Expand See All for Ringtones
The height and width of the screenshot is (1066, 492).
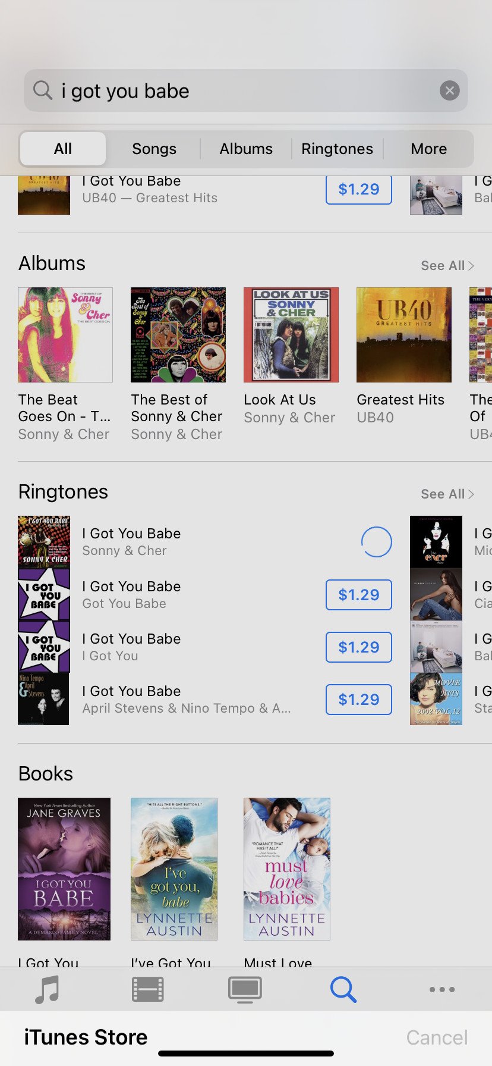447,494
